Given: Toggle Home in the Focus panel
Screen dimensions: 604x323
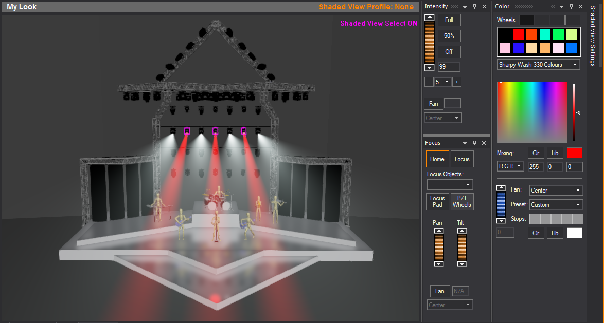Looking at the screenshot, I should [x=437, y=159].
